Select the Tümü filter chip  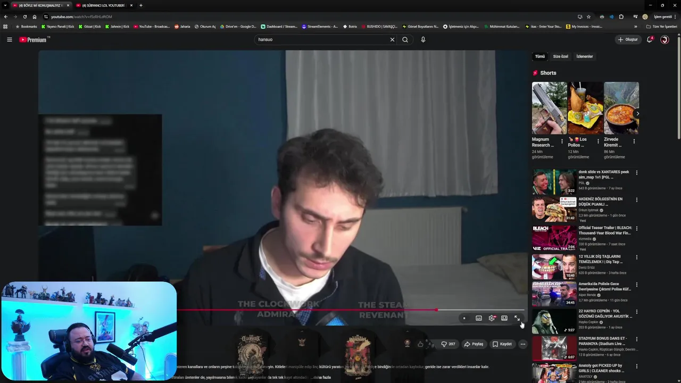pyautogui.click(x=539, y=56)
